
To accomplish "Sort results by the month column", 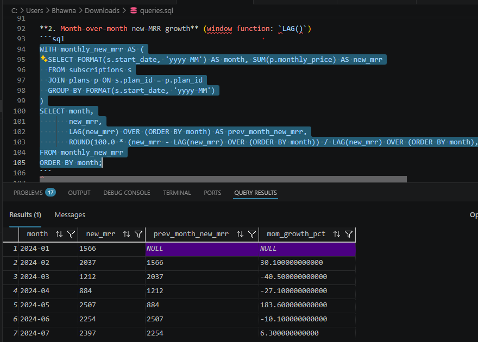I will click(x=59, y=234).
